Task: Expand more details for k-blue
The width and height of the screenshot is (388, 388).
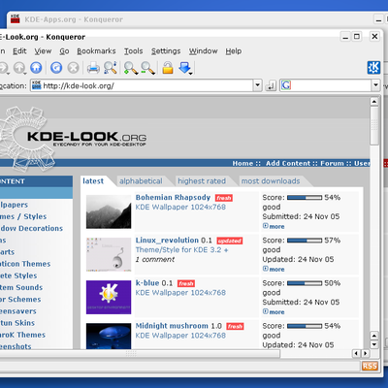Action: point(274,312)
